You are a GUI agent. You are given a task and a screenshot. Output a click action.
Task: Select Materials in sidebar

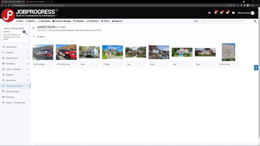click(x=15, y=75)
